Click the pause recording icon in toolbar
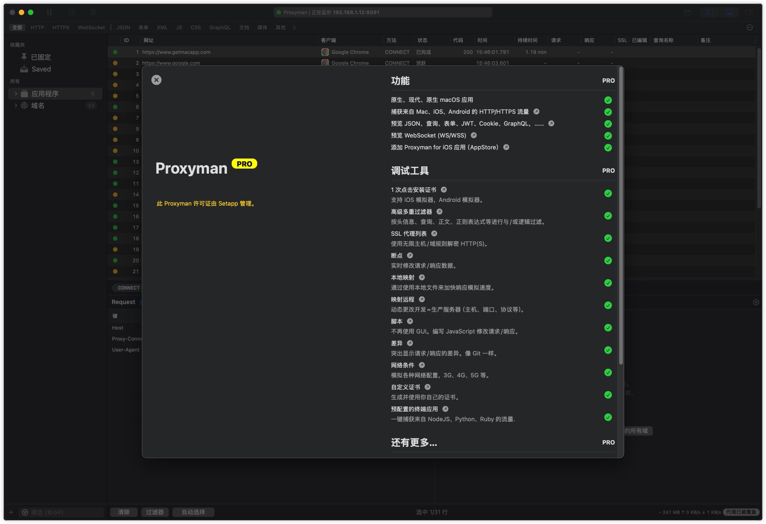The image size is (766, 524). point(49,12)
